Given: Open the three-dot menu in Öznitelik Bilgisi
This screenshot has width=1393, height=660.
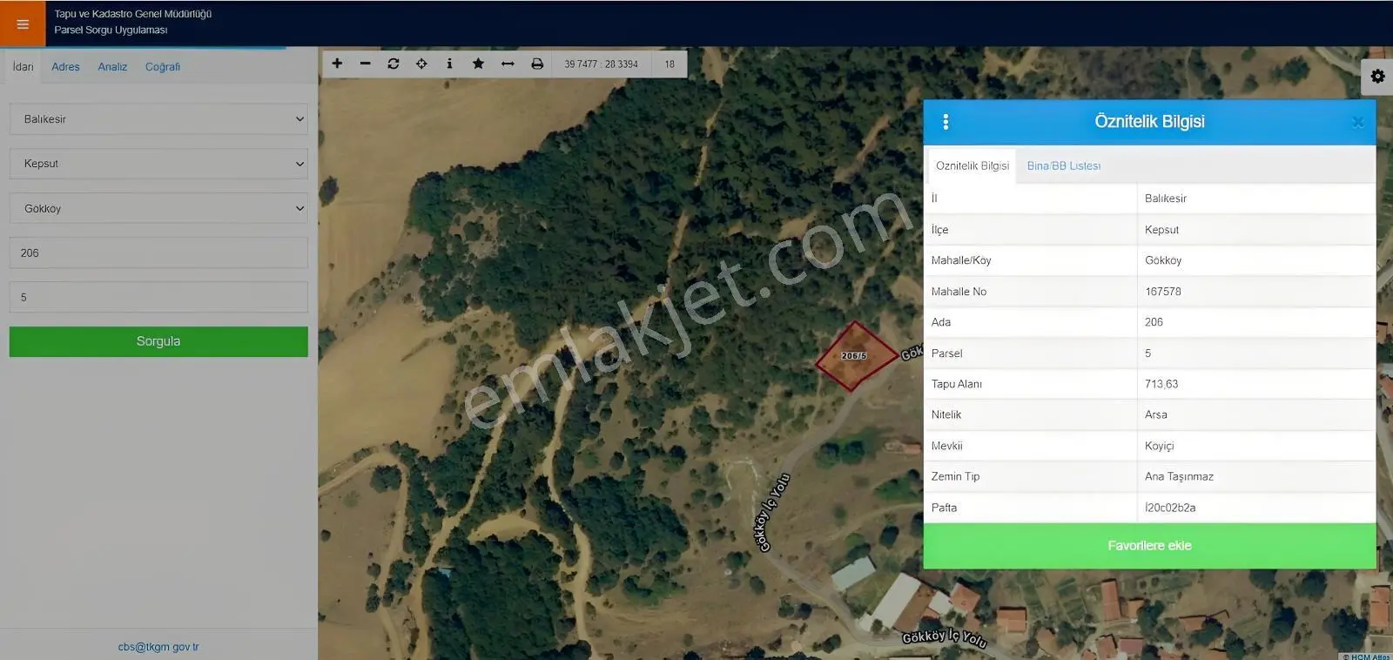Looking at the screenshot, I should pyautogui.click(x=945, y=122).
